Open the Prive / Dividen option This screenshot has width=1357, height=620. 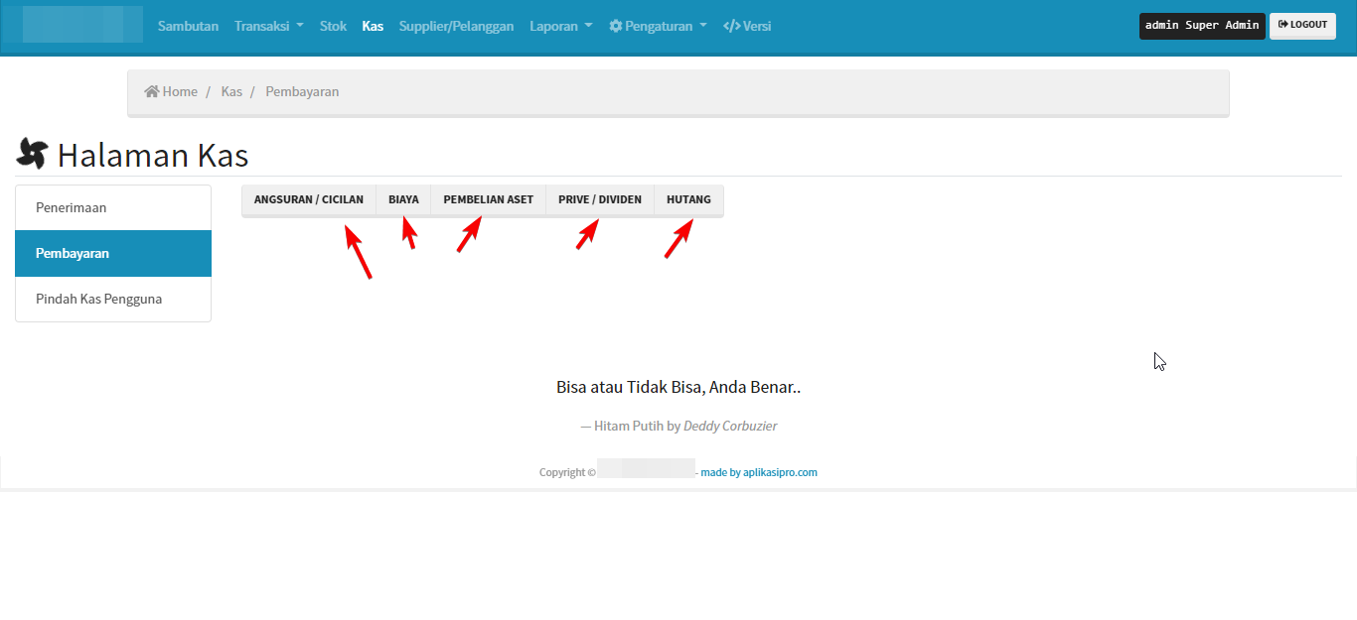[600, 199]
